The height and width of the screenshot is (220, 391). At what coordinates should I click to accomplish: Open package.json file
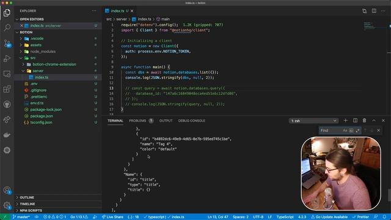pos(58,116)
